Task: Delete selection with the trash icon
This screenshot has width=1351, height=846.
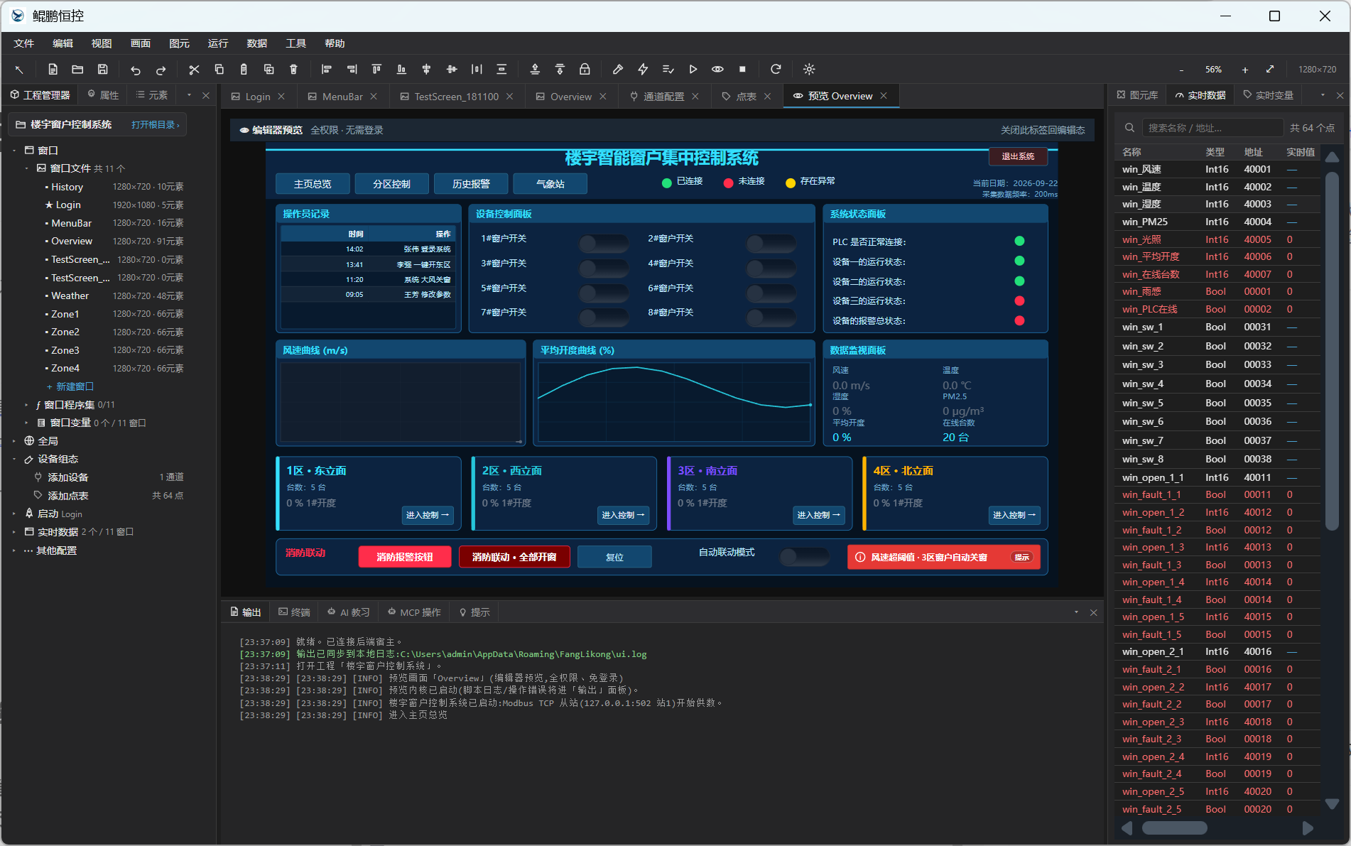Action: click(x=293, y=70)
